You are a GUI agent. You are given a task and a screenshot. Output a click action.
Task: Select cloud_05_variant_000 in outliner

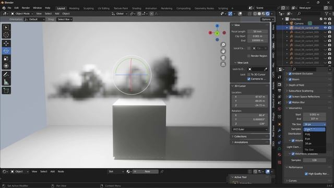coord(306,45)
